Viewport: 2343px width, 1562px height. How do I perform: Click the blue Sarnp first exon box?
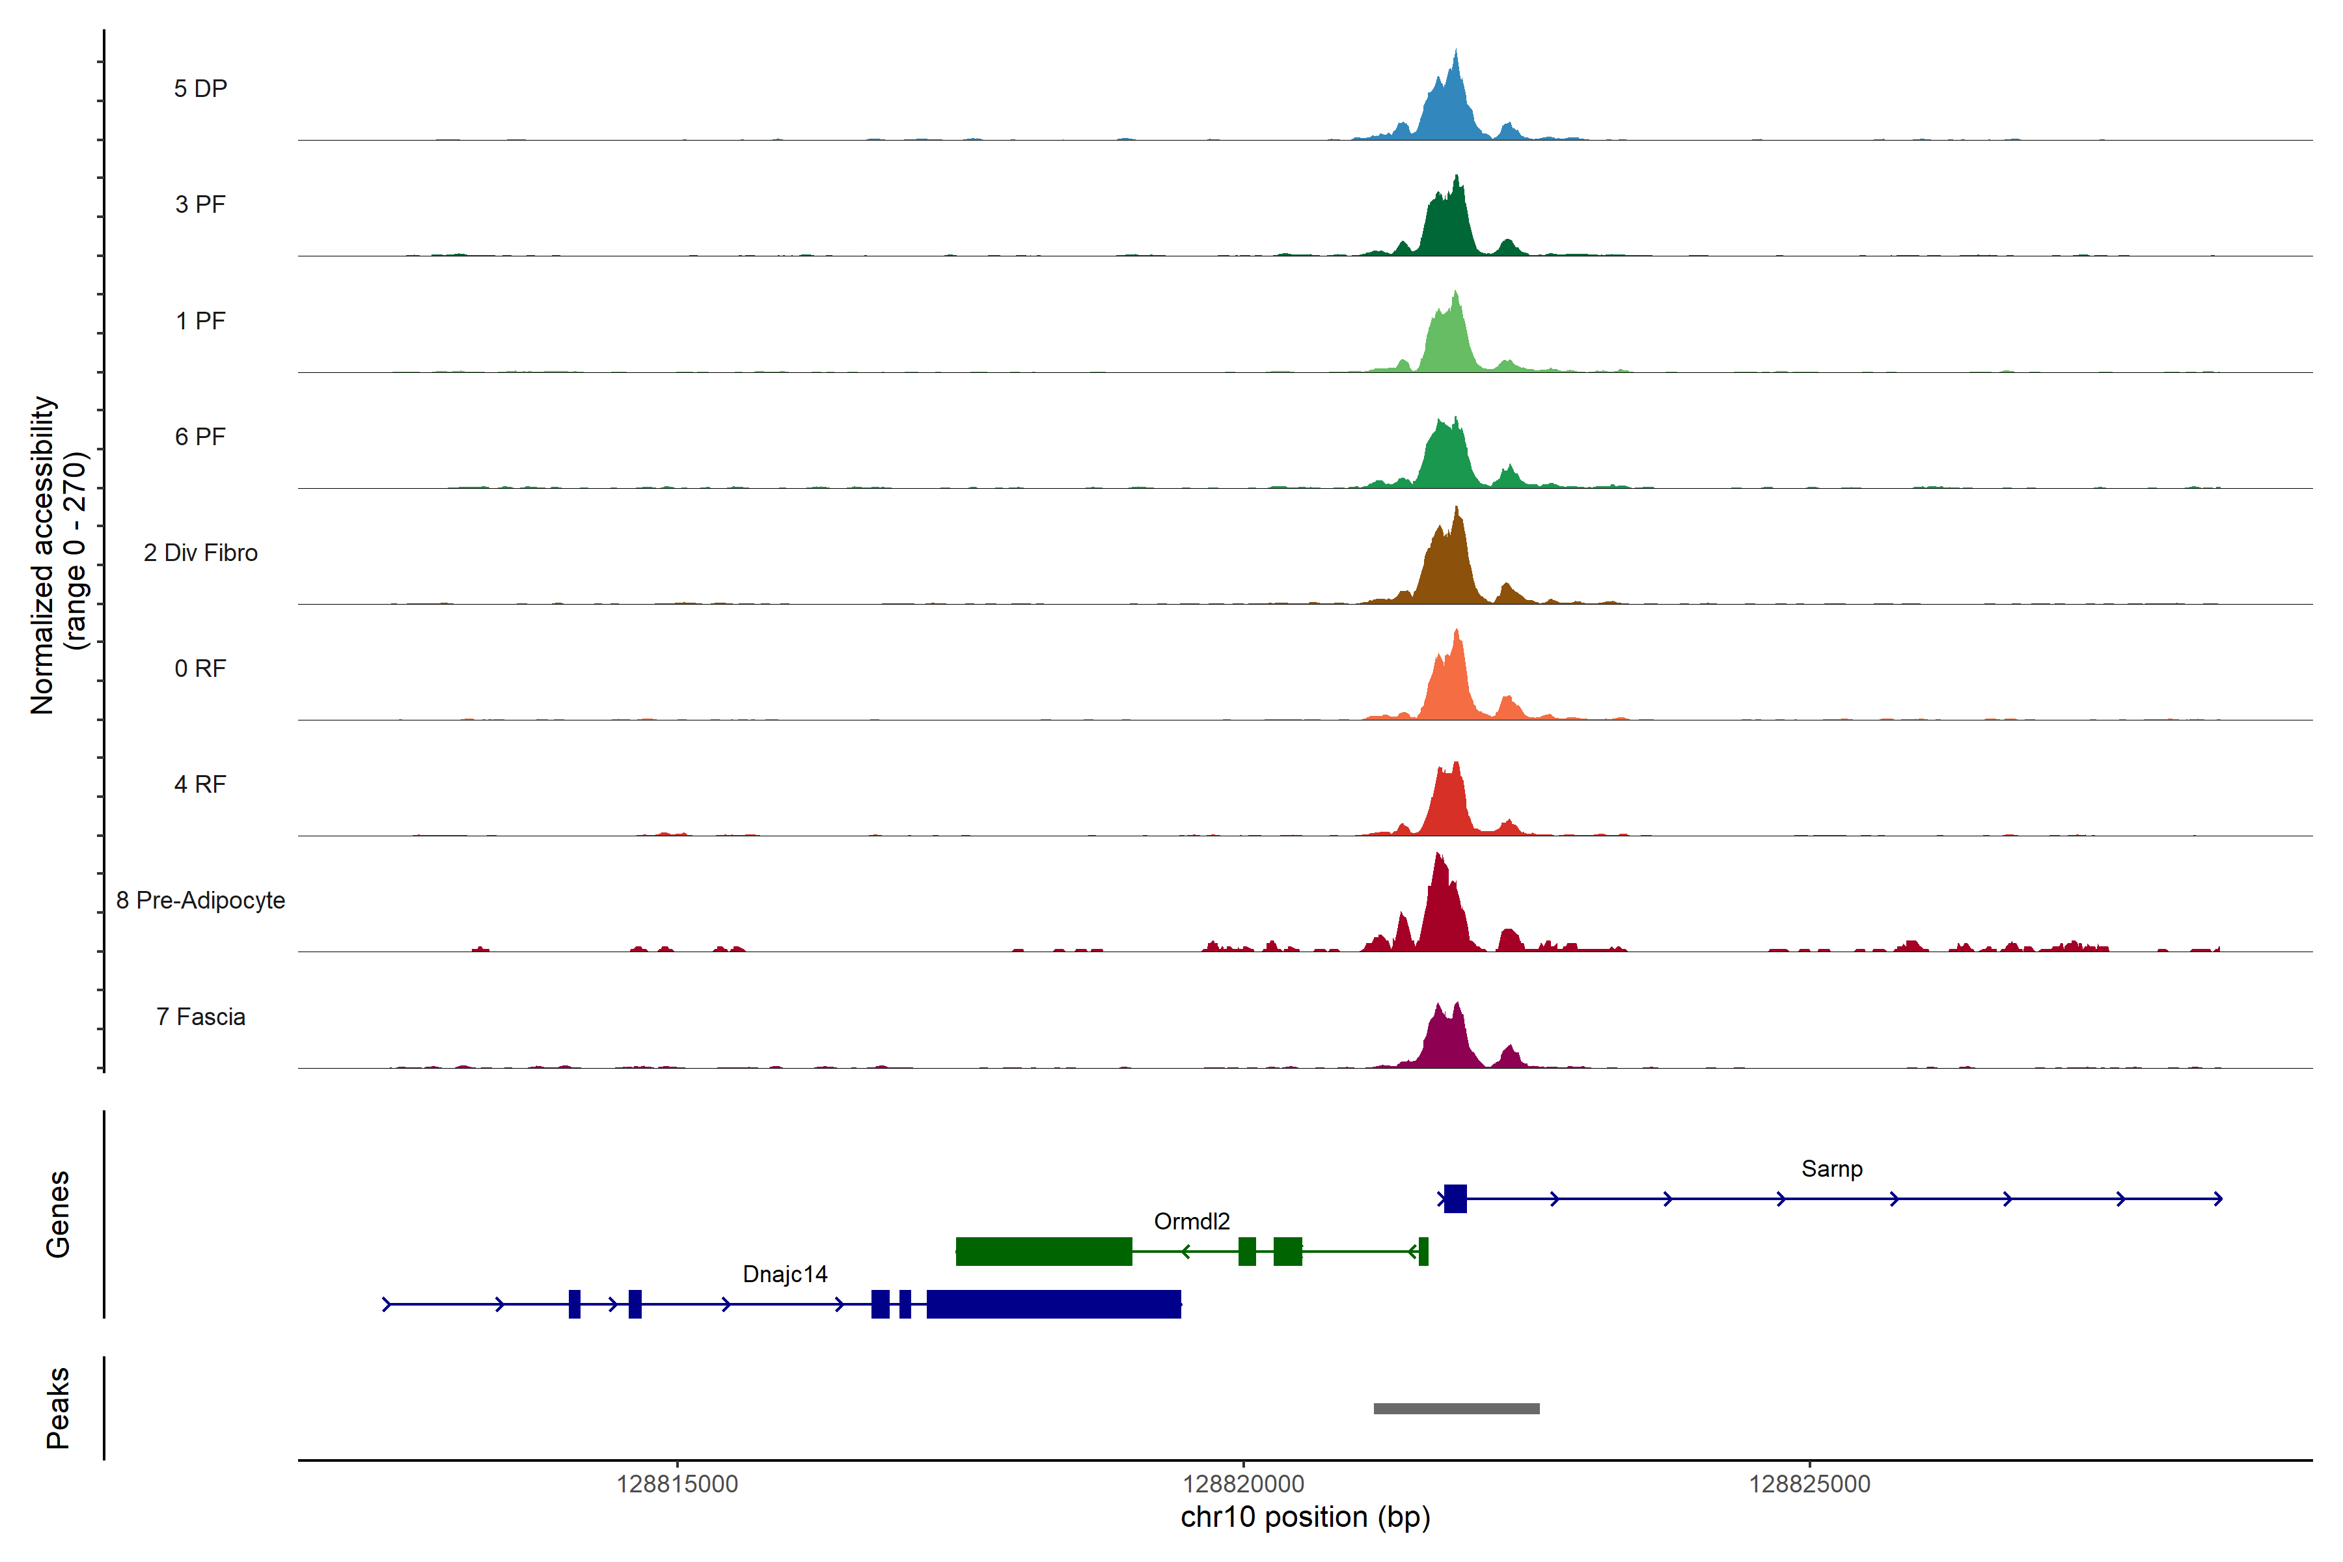(1455, 1198)
